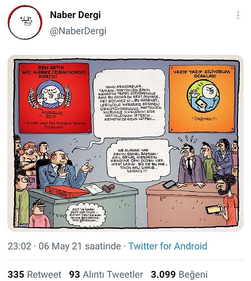Click the red İç Tüzük book

pyautogui.click(x=67, y=192)
